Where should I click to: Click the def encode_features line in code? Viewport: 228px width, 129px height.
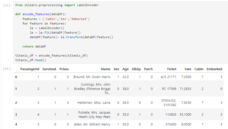click(x=41, y=14)
